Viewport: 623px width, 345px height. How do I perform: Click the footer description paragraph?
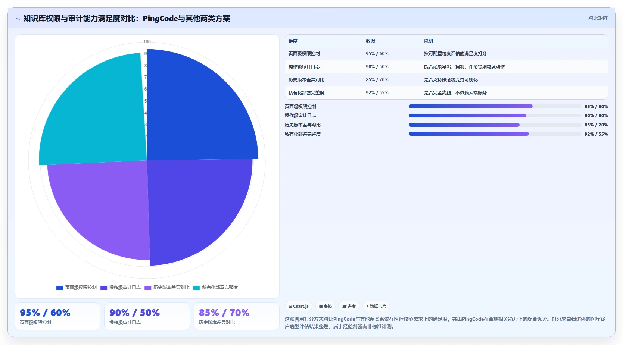pyautogui.click(x=445, y=323)
